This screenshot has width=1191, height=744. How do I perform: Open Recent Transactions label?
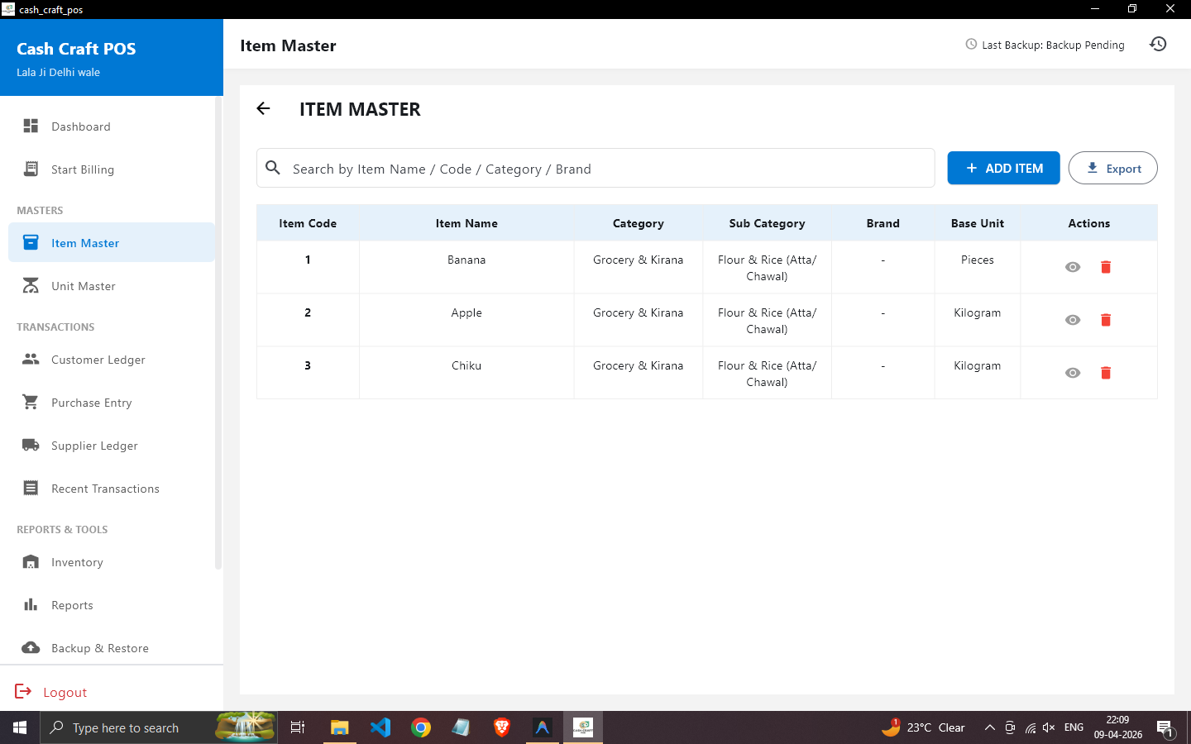[x=105, y=489]
